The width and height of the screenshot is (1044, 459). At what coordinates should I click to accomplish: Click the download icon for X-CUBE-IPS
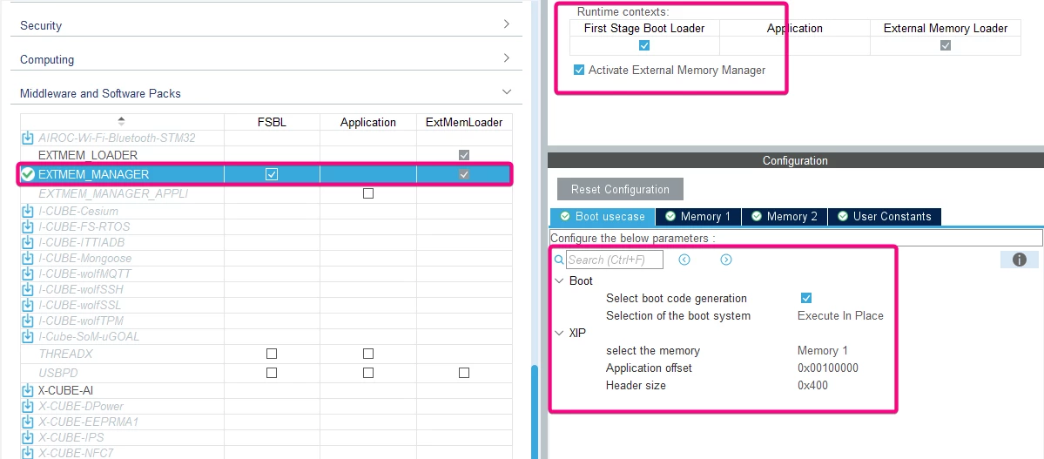tap(28, 437)
